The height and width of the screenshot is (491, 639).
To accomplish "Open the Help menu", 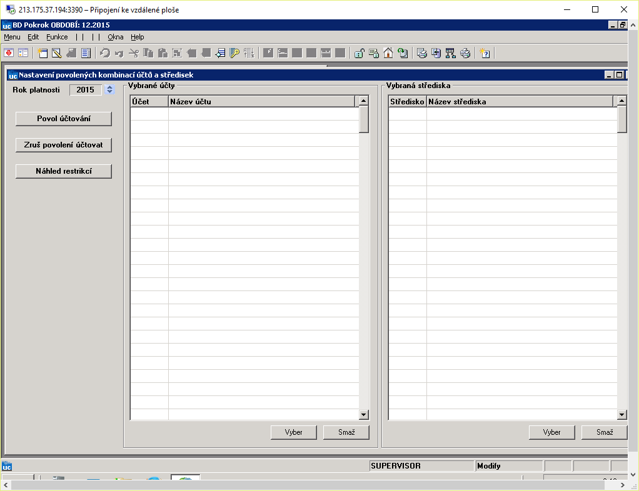I will (x=138, y=37).
